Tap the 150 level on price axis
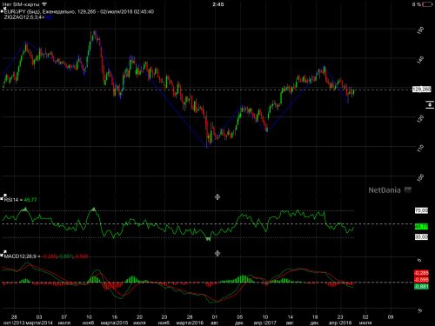The height and width of the screenshot is (326, 435). (420, 30)
